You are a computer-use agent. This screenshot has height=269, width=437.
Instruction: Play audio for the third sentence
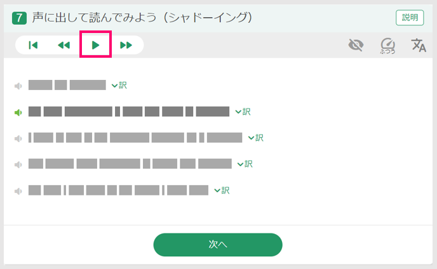click(18, 138)
